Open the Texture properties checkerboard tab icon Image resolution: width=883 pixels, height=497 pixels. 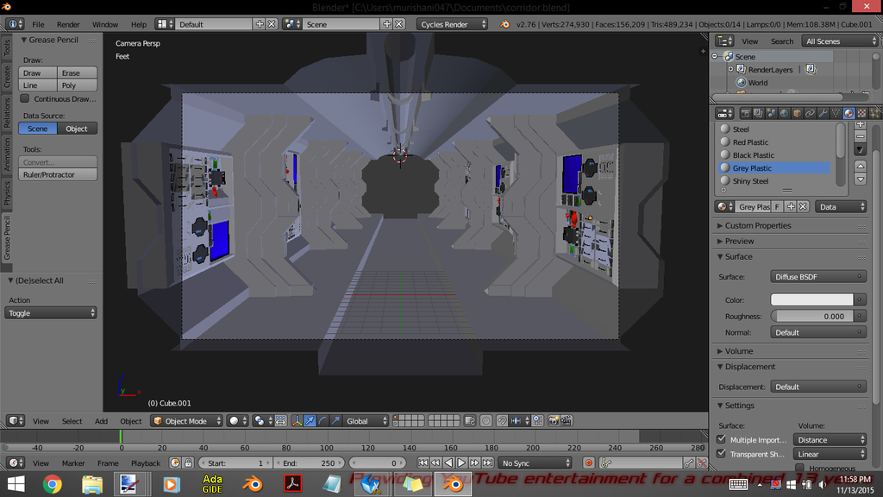click(861, 113)
